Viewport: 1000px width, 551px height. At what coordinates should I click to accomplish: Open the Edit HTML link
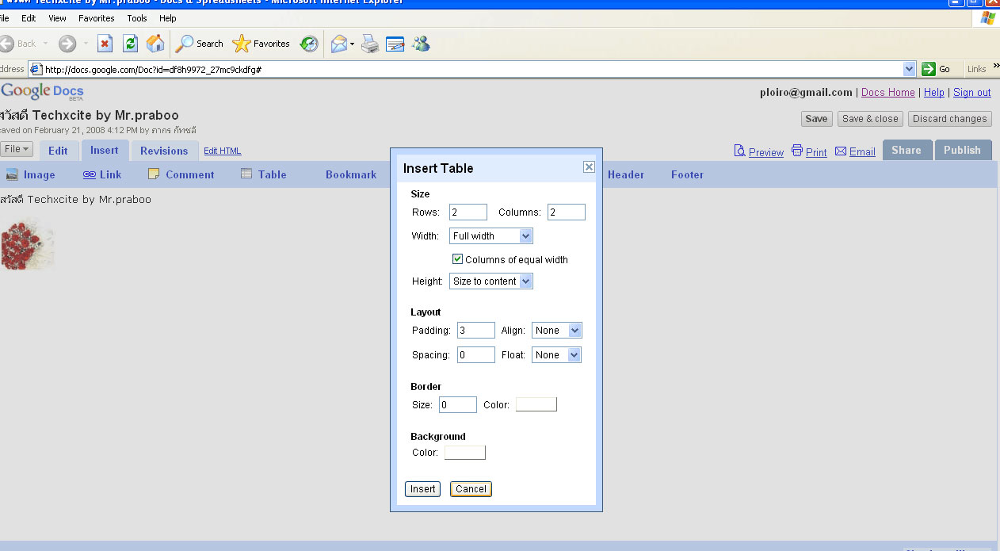(x=223, y=151)
